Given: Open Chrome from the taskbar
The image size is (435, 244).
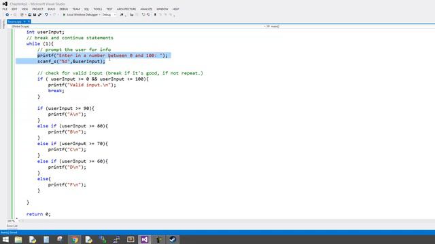Looking at the screenshot, I should (74, 239).
